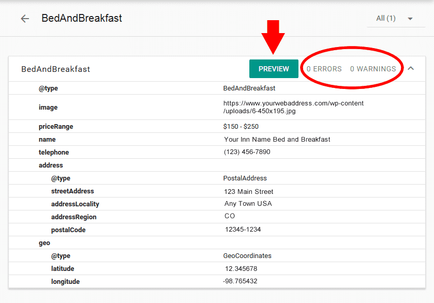
Task: Select the name property label
Action: 47,140
